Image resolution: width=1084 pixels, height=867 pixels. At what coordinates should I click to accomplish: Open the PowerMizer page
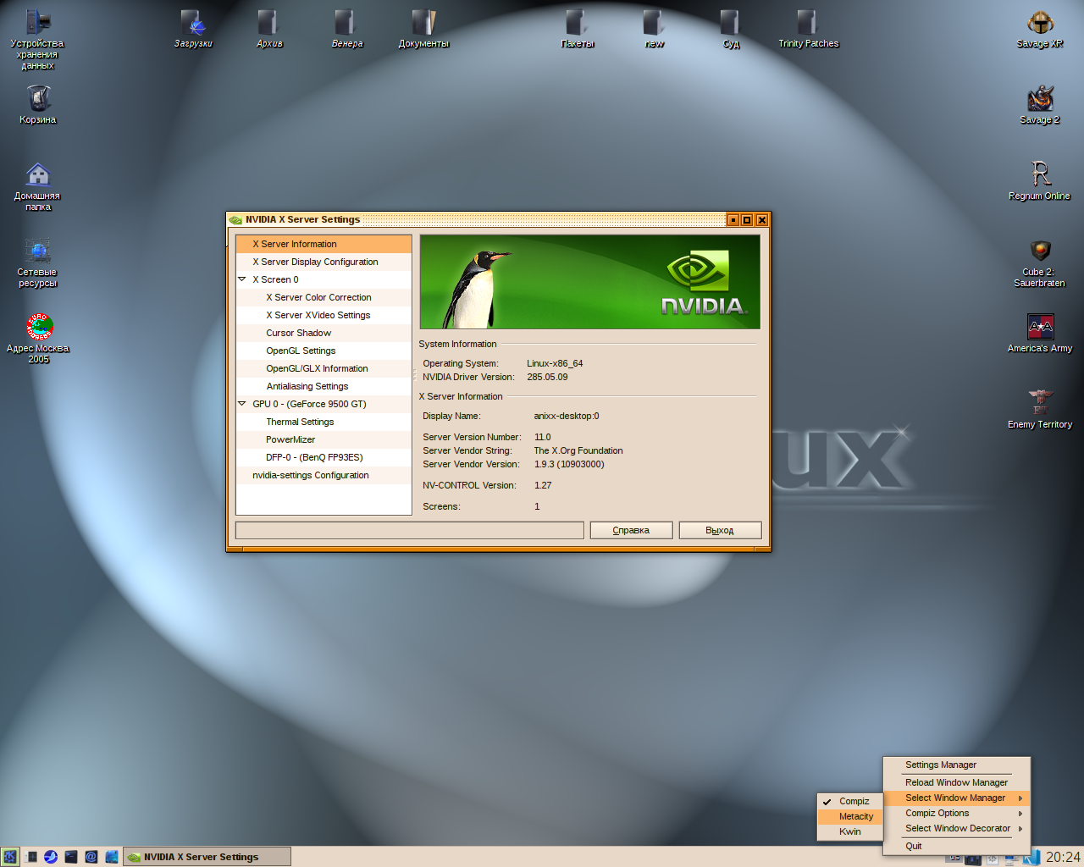[324, 439]
